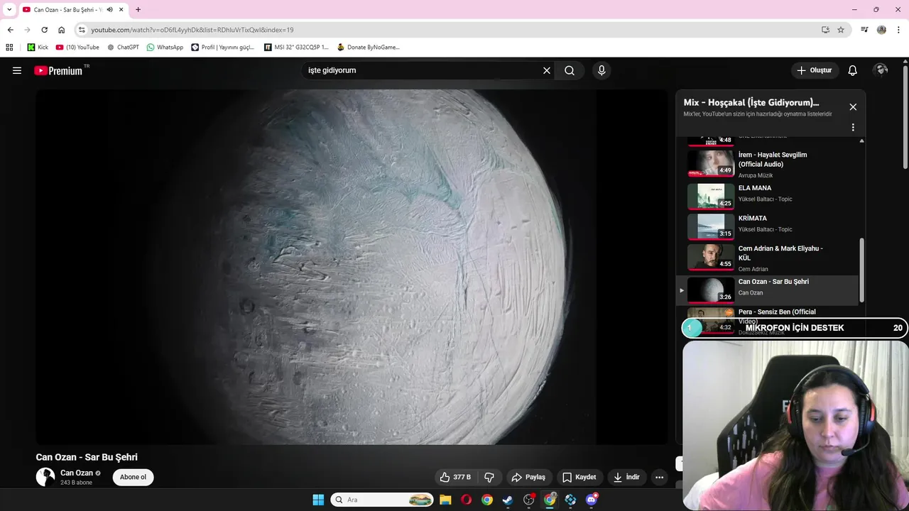
Task: Like the video with 377 B
Action: [455, 477]
